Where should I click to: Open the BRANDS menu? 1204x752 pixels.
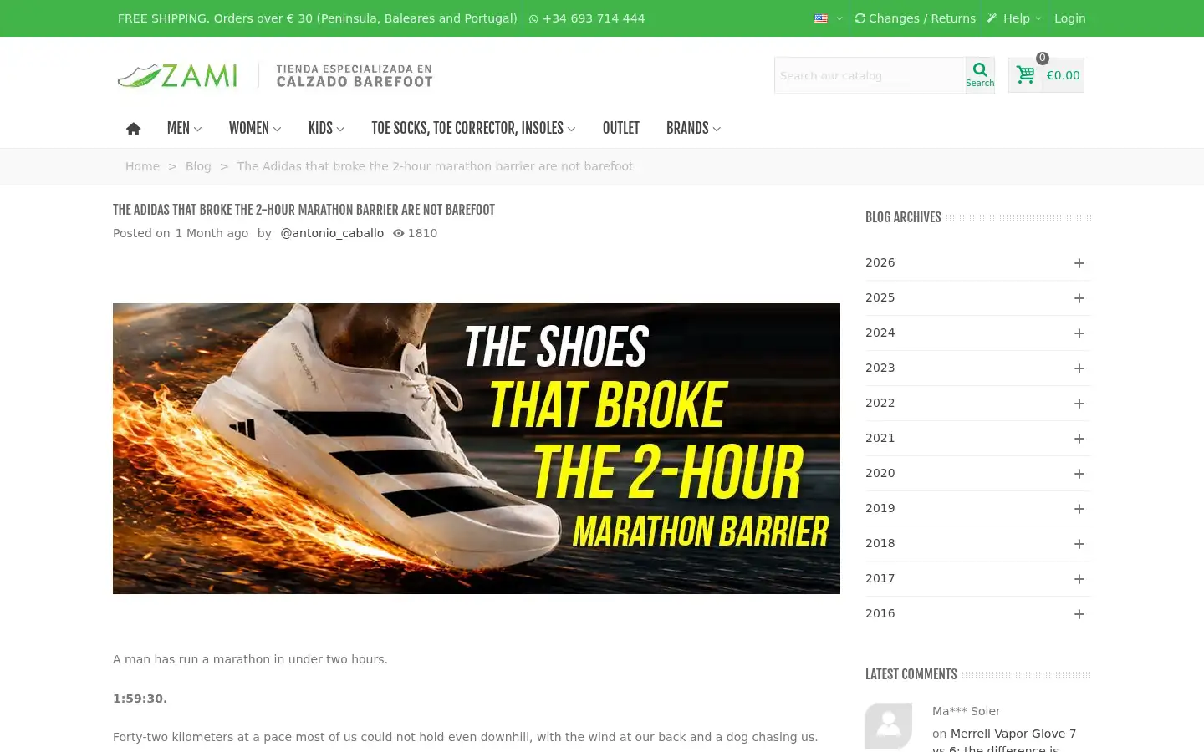pyautogui.click(x=693, y=128)
